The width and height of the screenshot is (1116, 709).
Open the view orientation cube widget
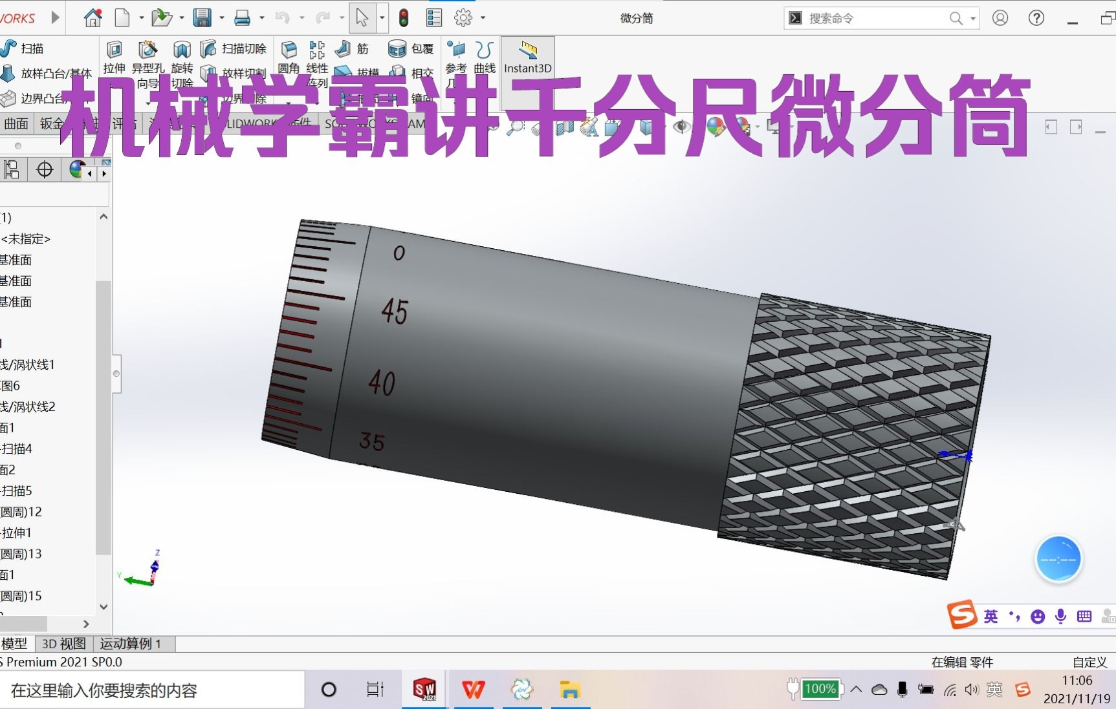1059,558
